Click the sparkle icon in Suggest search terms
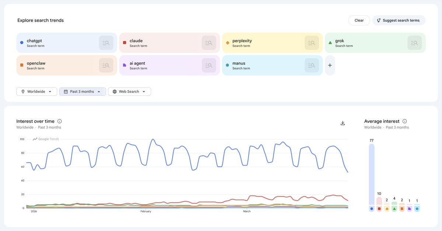 click(379, 20)
